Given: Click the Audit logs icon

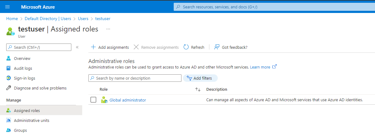Looking at the screenshot, I should pos(9,68).
